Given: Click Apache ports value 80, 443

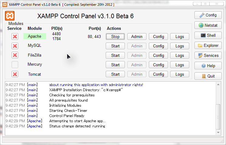Looking at the screenshot, I should [94, 36].
